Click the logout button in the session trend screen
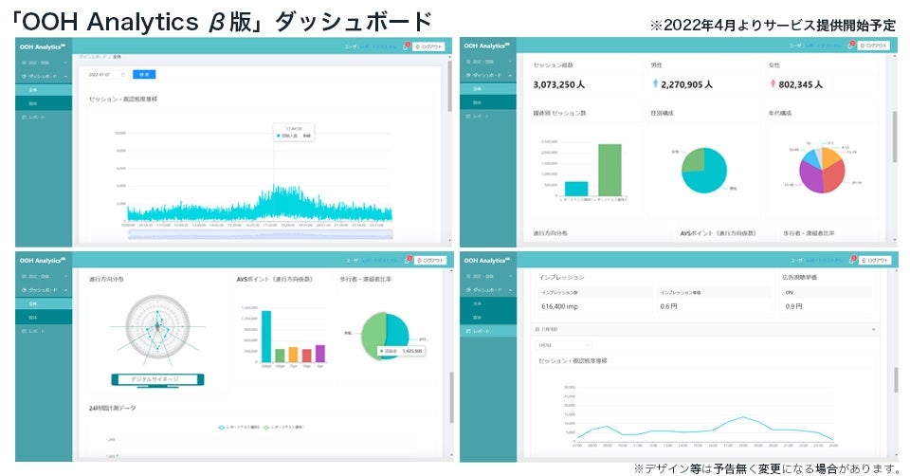Image resolution: width=910 pixels, height=476 pixels. click(428, 46)
